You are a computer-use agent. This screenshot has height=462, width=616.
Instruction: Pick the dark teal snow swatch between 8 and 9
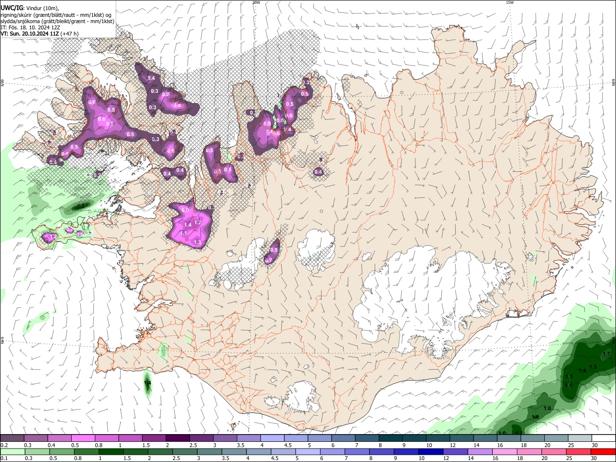[x=391, y=438]
